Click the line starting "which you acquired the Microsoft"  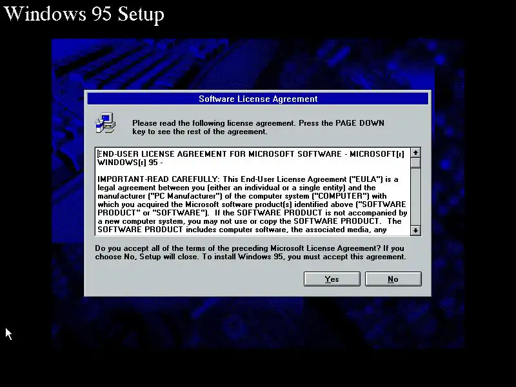point(252,204)
